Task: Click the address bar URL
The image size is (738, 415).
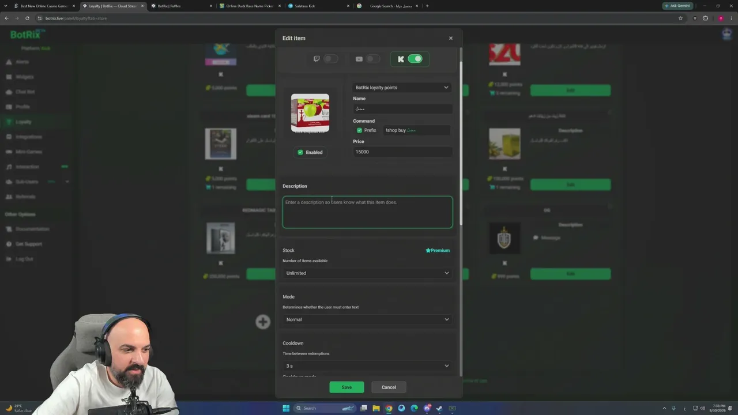Action: (x=76, y=18)
